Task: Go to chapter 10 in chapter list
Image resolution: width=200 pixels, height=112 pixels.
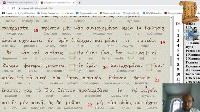Action: click(178, 74)
